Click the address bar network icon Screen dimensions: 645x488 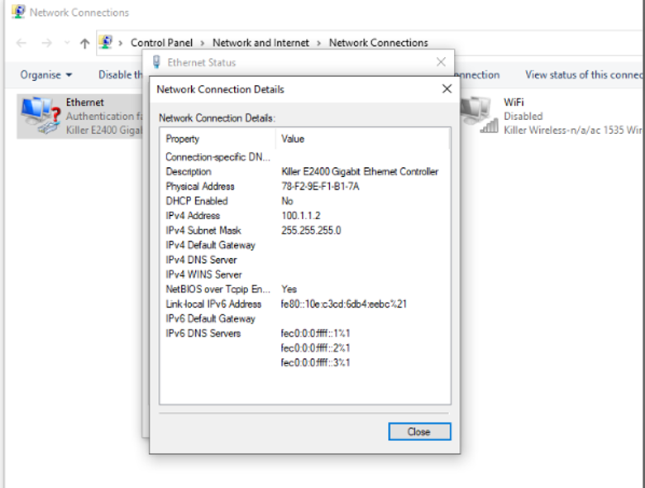(x=106, y=42)
